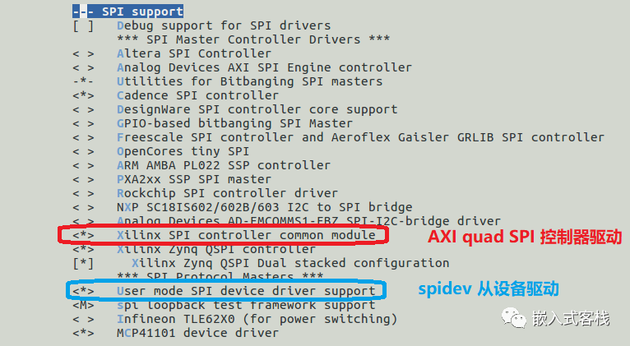Image resolution: width=630 pixels, height=346 pixels.
Task: Toggle the Xilinx SPI controller common module marker
Action: pyautogui.click(x=83, y=235)
